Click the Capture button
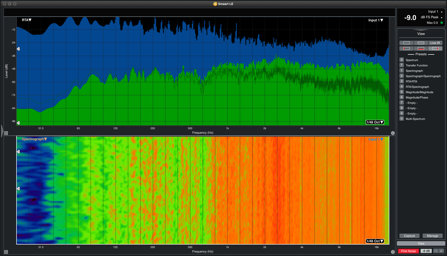Screen dimensions: 447x256 pyautogui.click(x=409, y=236)
